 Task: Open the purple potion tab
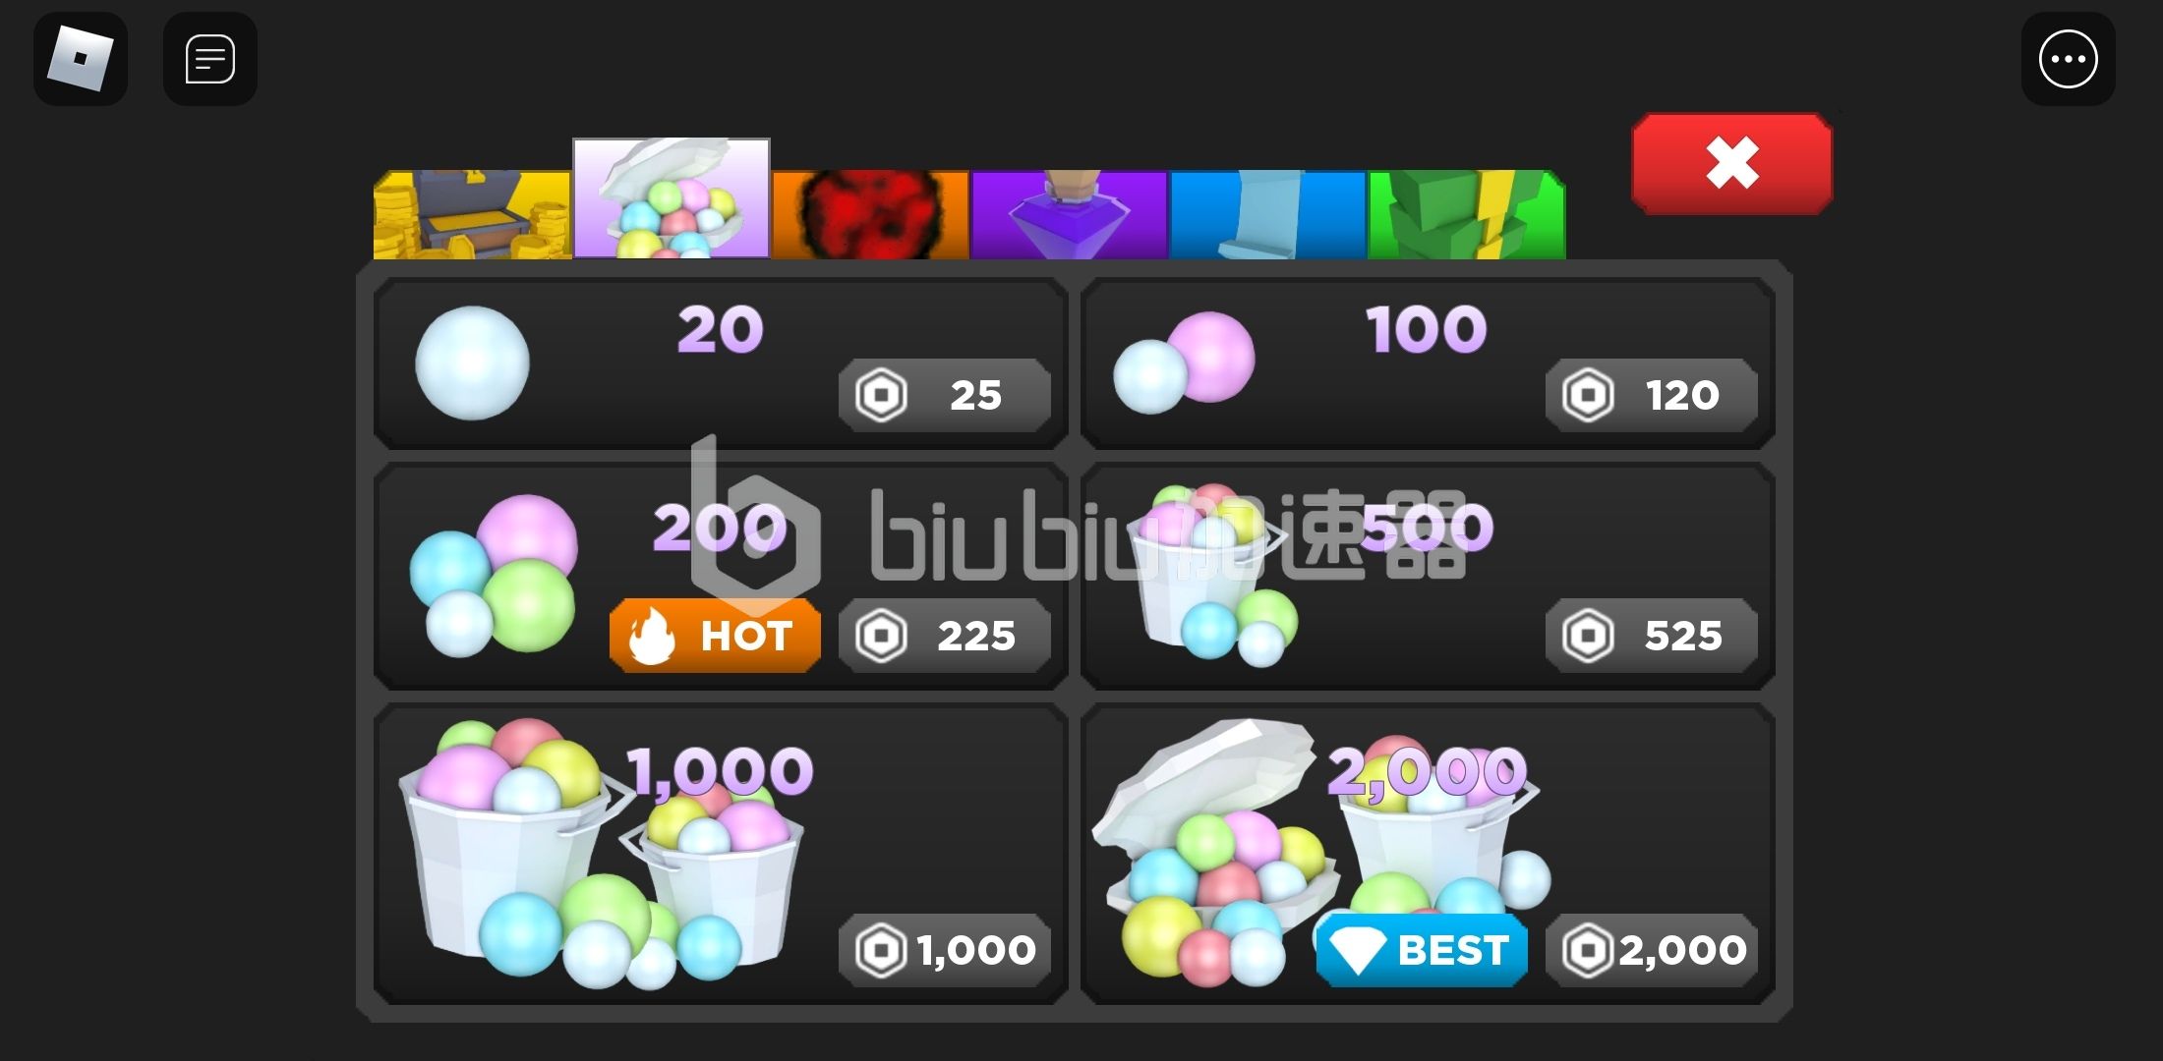(1069, 215)
